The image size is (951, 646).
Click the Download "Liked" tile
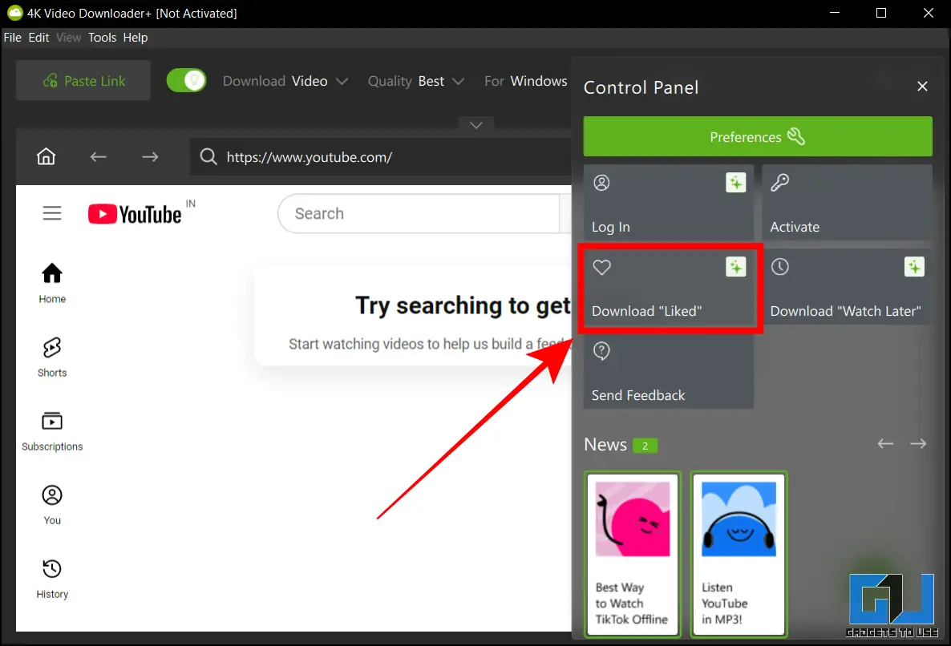(669, 288)
